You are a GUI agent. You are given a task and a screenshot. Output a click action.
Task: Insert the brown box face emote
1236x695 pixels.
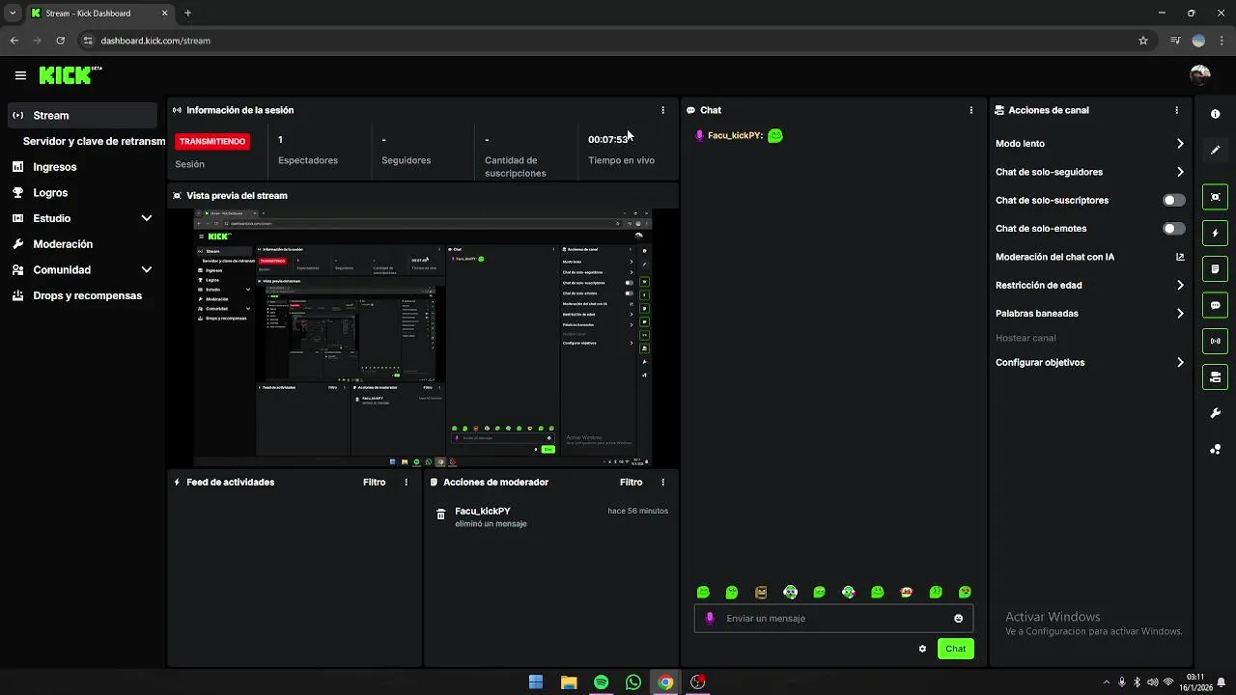(761, 592)
